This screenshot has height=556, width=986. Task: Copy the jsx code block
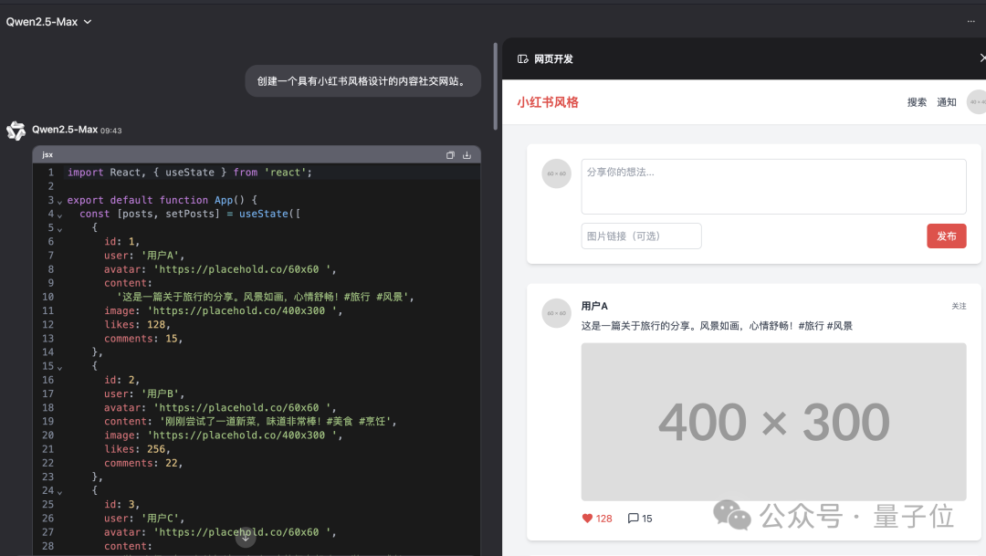[x=450, y=155]
